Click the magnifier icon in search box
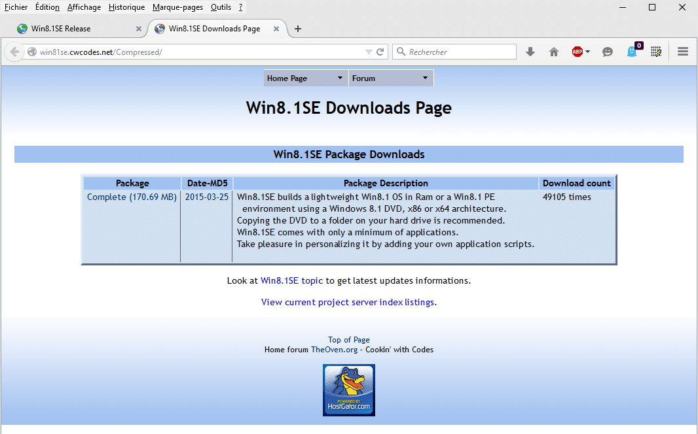This screenshot has height=434, width=698. [x=401, y=52]
